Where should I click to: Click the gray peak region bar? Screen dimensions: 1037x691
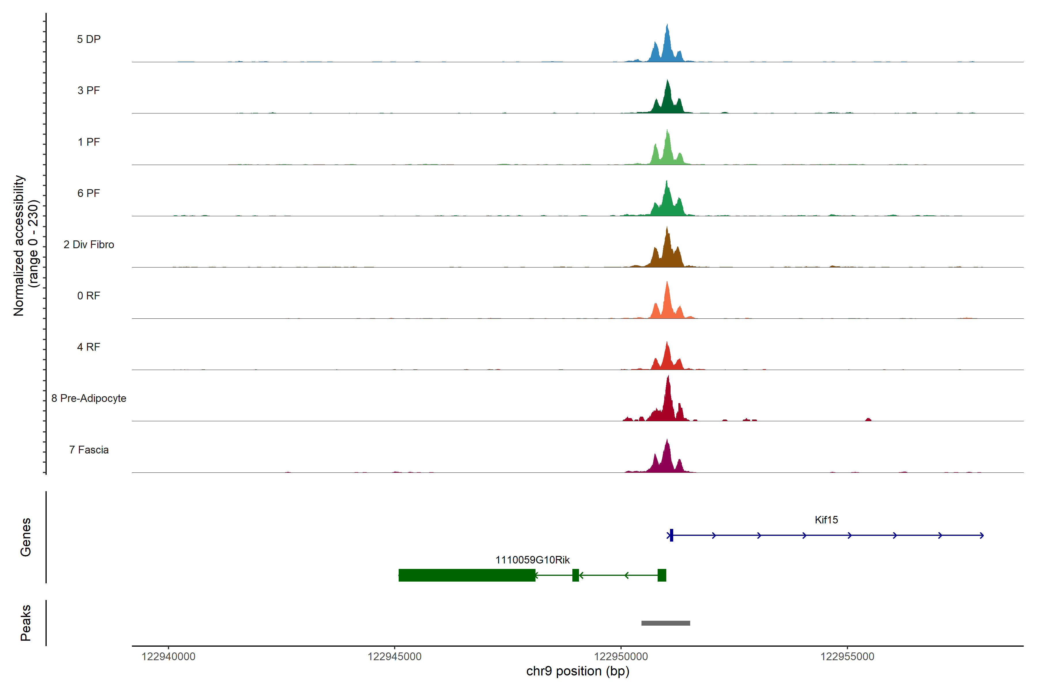click(x=665, y=623)
